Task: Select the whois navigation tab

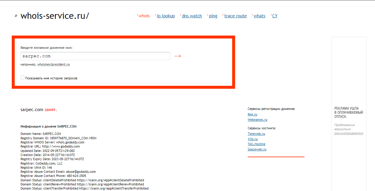Action: (144, 16)
